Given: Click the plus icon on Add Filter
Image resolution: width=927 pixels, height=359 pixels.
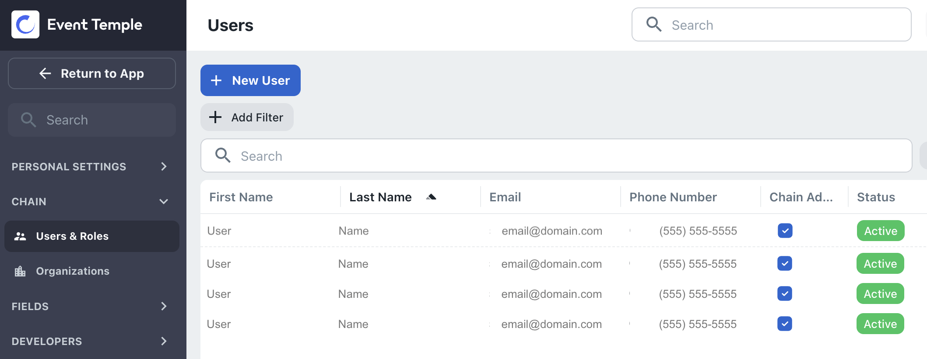Looking at the screenshot, I should pyautogui.click(x=215, y=117).
